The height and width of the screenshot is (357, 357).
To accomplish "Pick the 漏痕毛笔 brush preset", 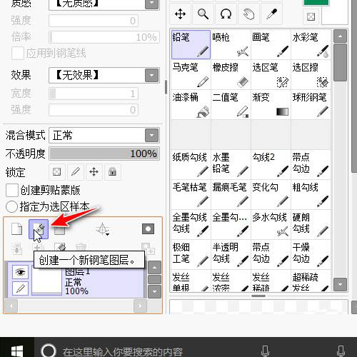I will point(231,195).
